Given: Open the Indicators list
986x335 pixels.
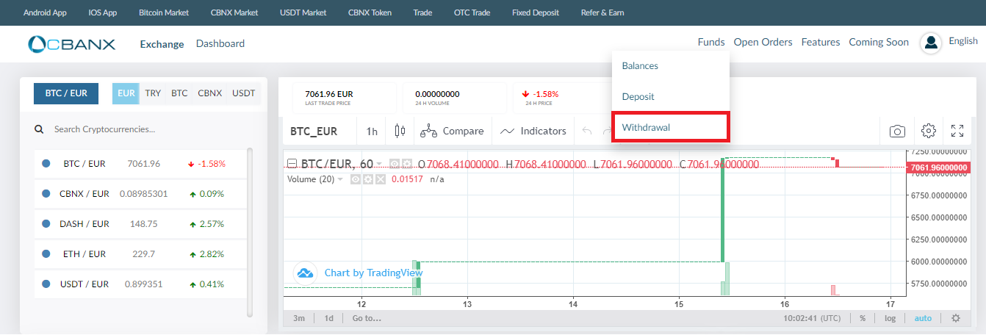Looking at the screenshot, I should click(x=533, y=131).
